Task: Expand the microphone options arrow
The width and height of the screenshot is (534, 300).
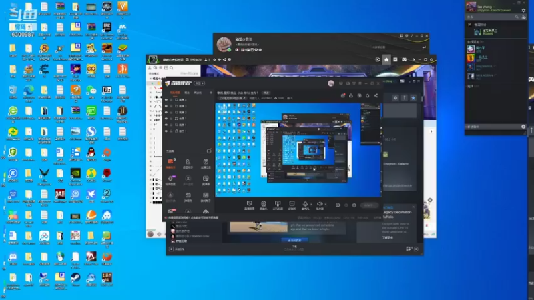Action: [x=310, y=205]
